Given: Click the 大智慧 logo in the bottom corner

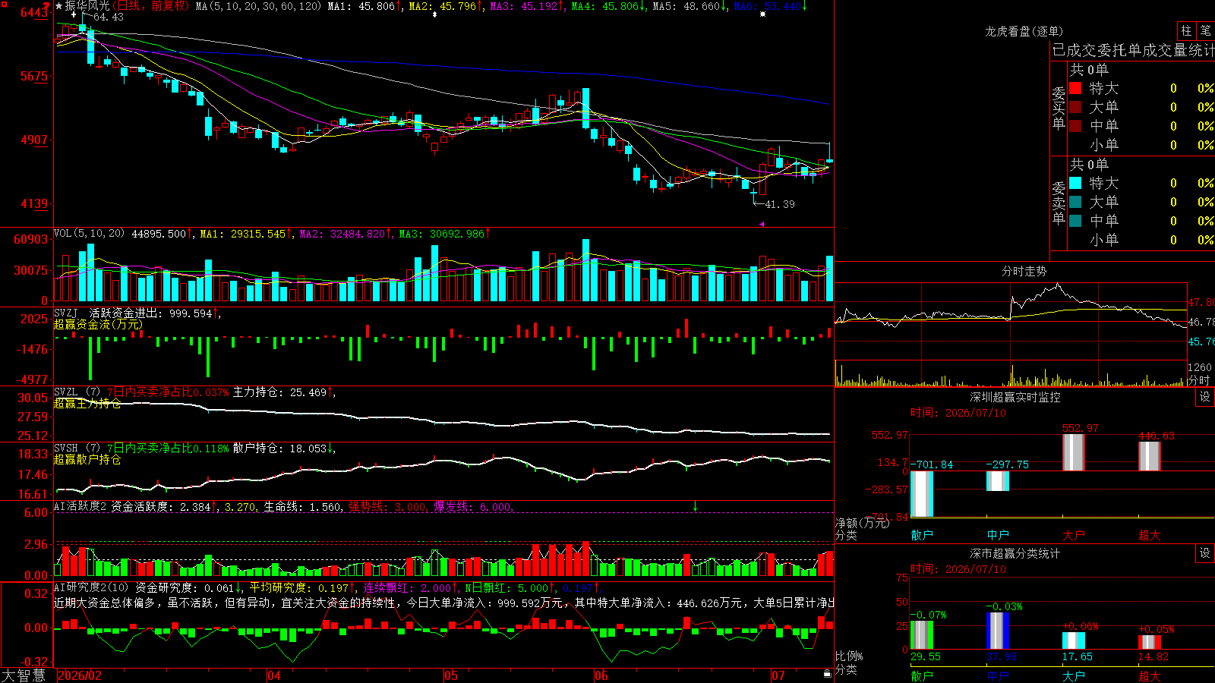Looking at the screenshot, I should 24,675.
